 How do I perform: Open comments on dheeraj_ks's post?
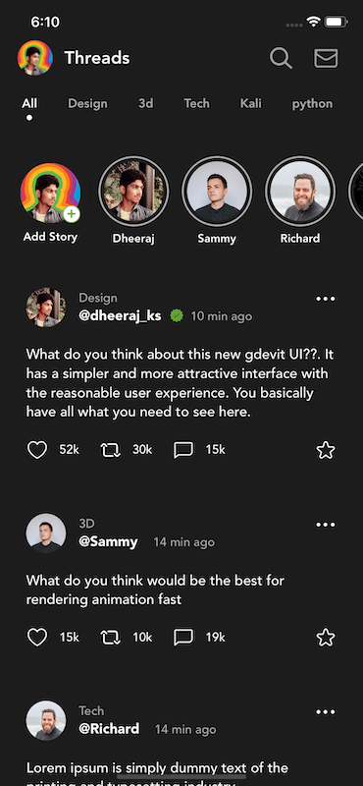[183, 450]
